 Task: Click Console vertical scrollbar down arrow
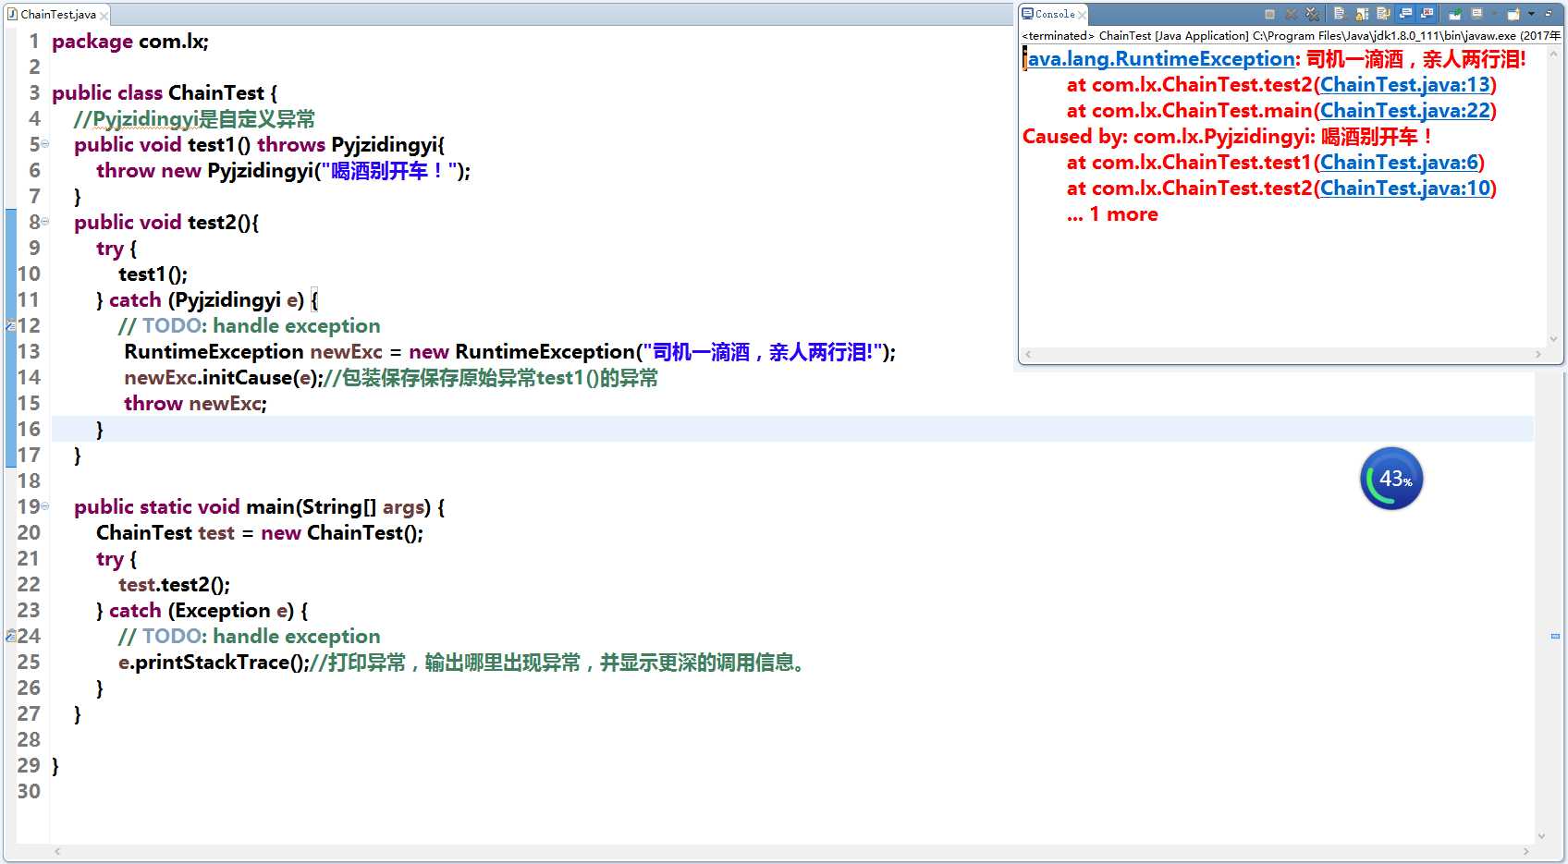(1554, 339)
